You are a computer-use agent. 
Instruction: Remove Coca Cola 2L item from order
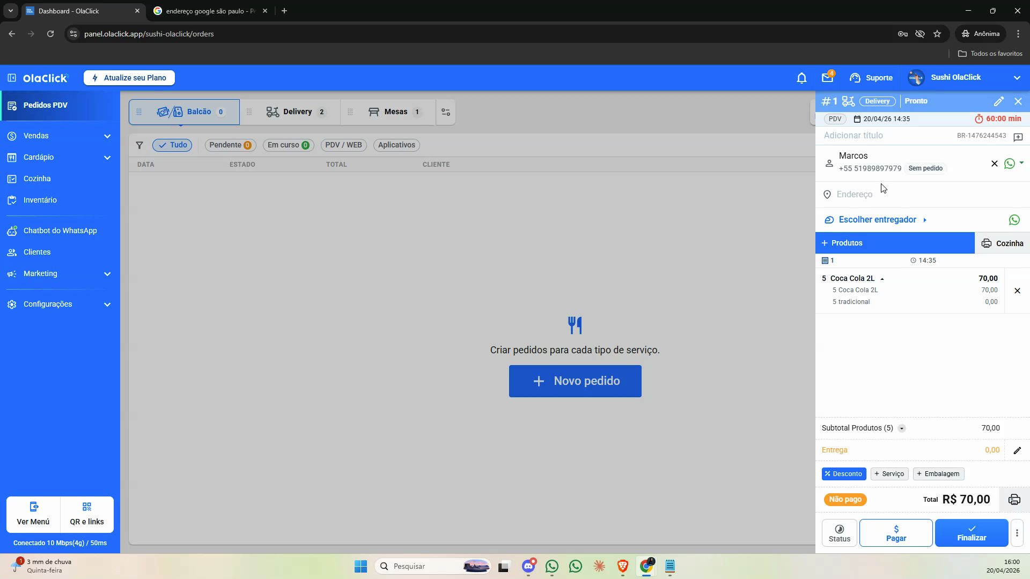click(x=1017, y=291)
